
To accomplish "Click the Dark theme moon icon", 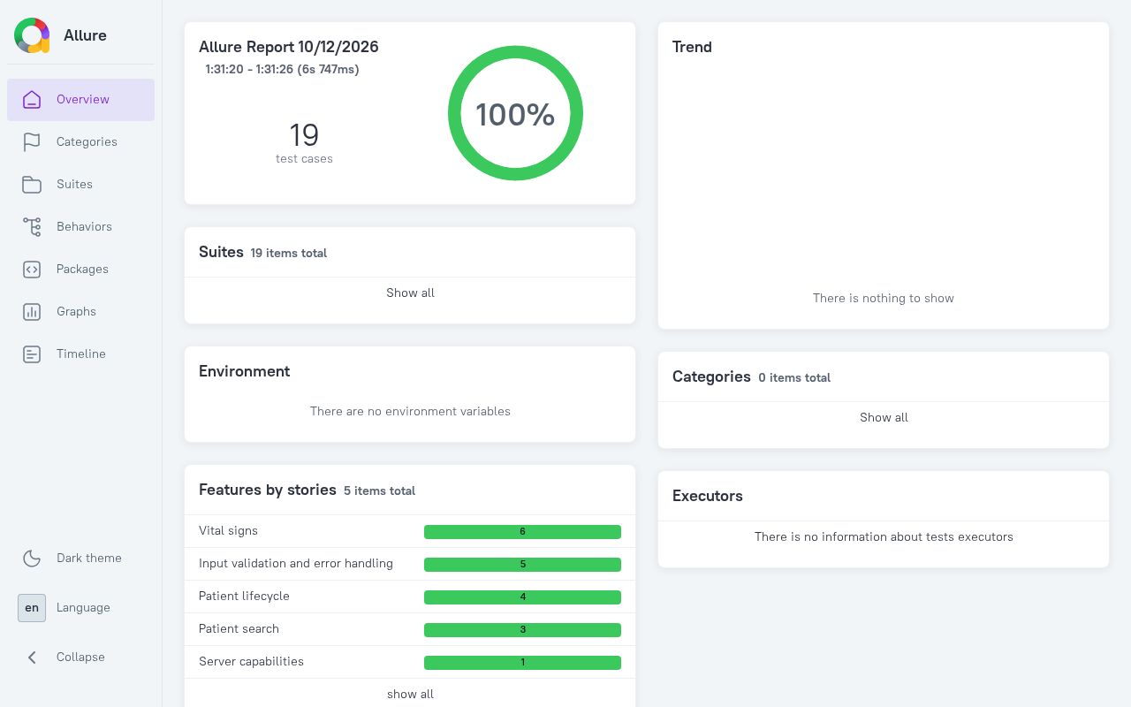I will pos(32,559).
